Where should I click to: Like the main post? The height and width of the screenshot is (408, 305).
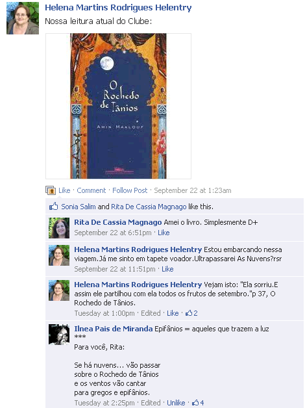pyautogui.click(x=64, y=190)
